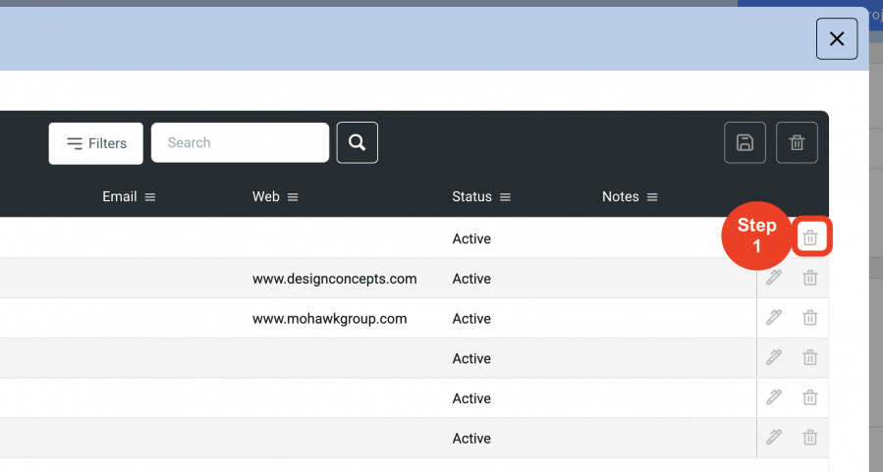Screen dimensions: 883x472
Task: Click the Web column header label
Action: pyautogui.click(x=266, y=197)
